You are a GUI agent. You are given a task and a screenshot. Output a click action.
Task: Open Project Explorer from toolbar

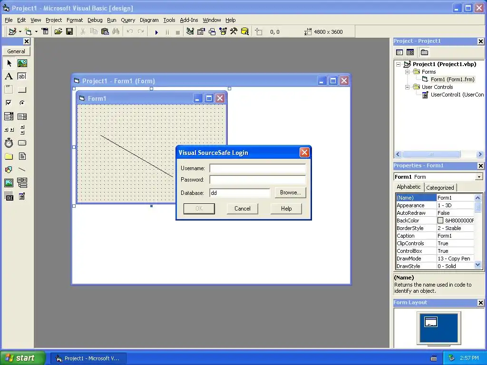click(190, 31)
